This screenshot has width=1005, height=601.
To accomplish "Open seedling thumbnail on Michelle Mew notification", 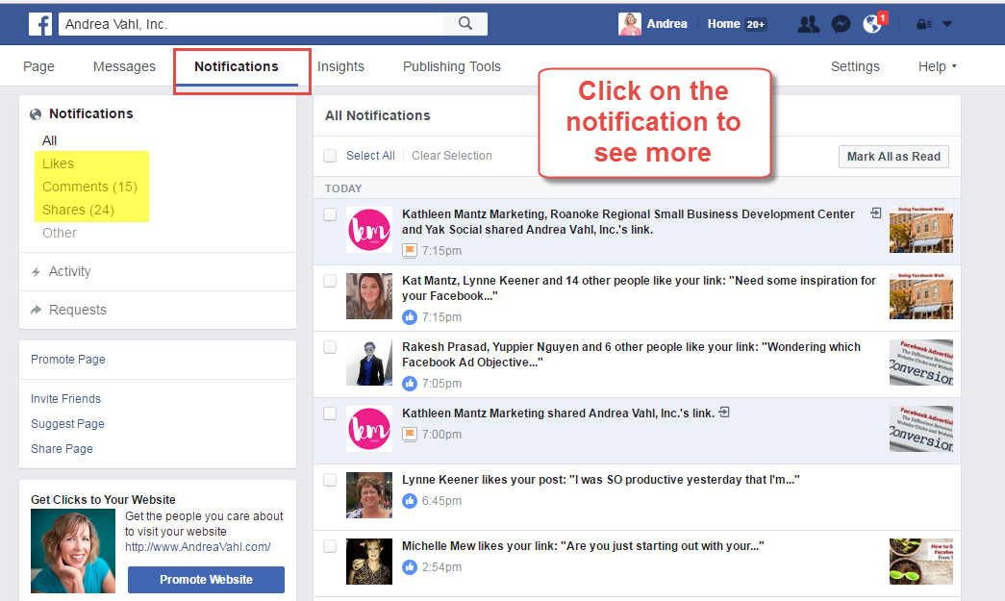I will (921, 562).
